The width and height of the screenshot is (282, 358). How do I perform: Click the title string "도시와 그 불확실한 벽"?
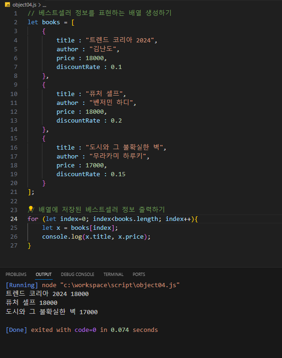pos(124,147)
